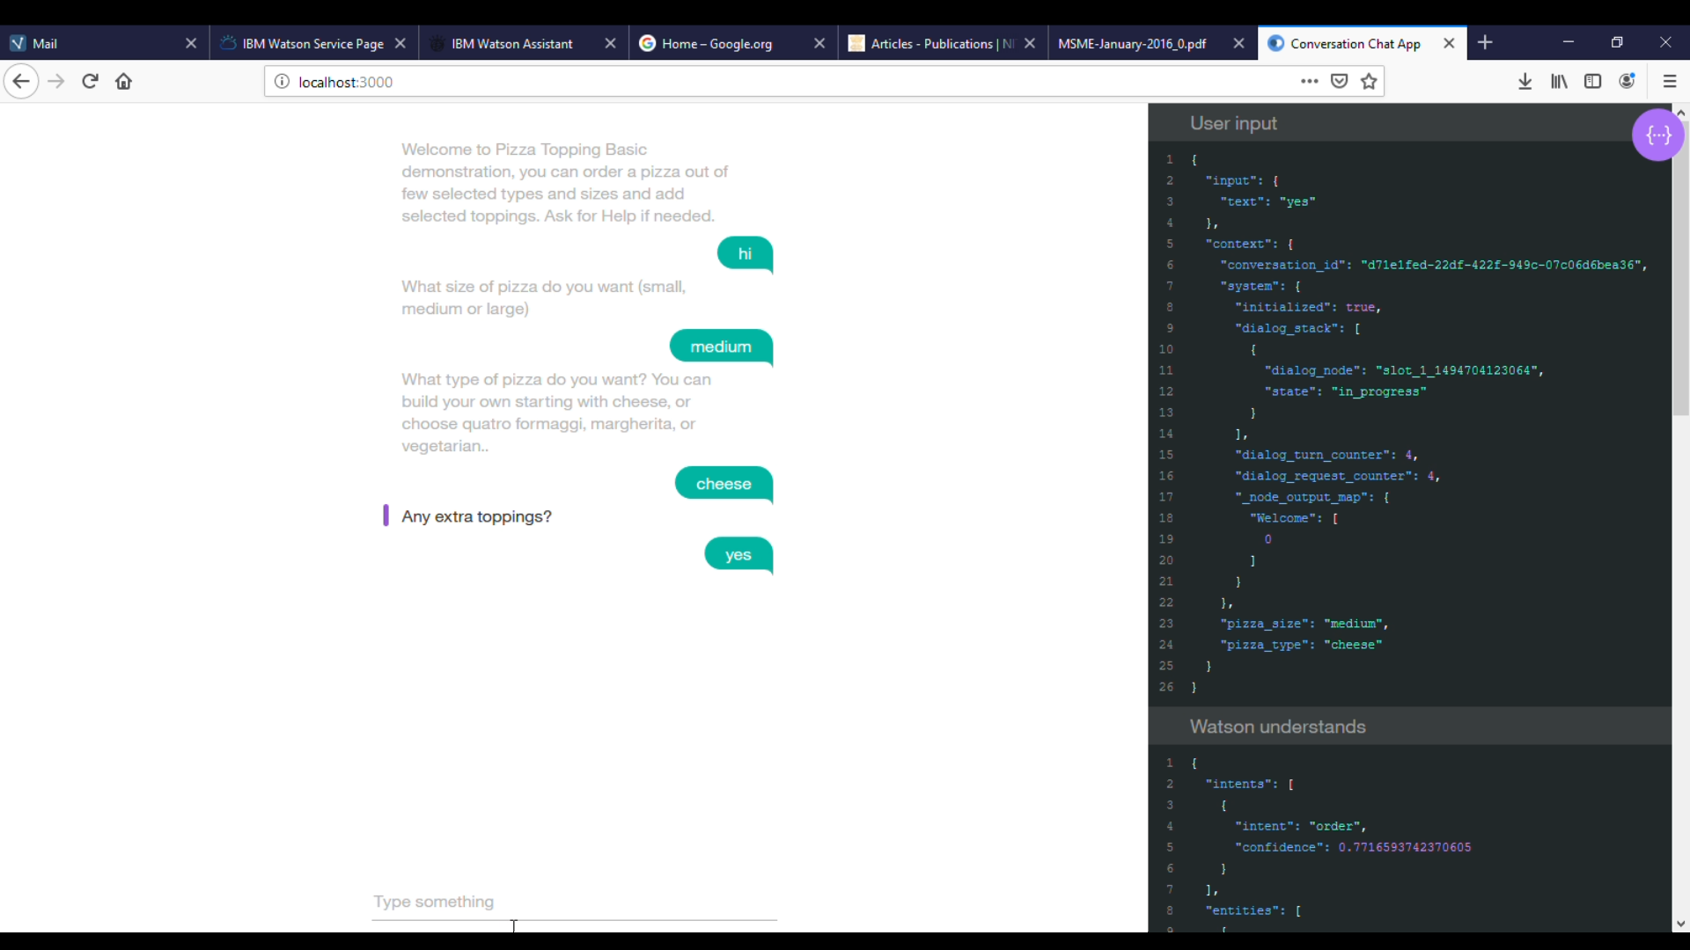Close the MSME-January-2016_0.pdf tab
Image resolution: width=1690 pixels, height=950 pixels.
click(1238, 44)
